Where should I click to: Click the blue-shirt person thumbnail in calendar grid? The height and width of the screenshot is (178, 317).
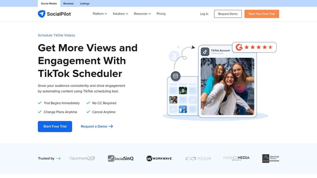tap(183, 109)
